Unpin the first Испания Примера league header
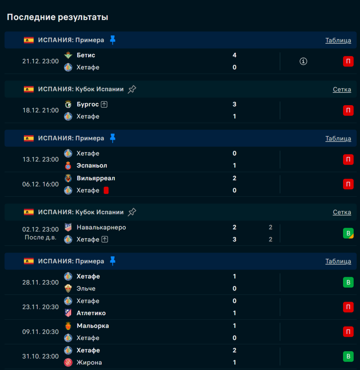Screen dimensions: 360x370 113,40
